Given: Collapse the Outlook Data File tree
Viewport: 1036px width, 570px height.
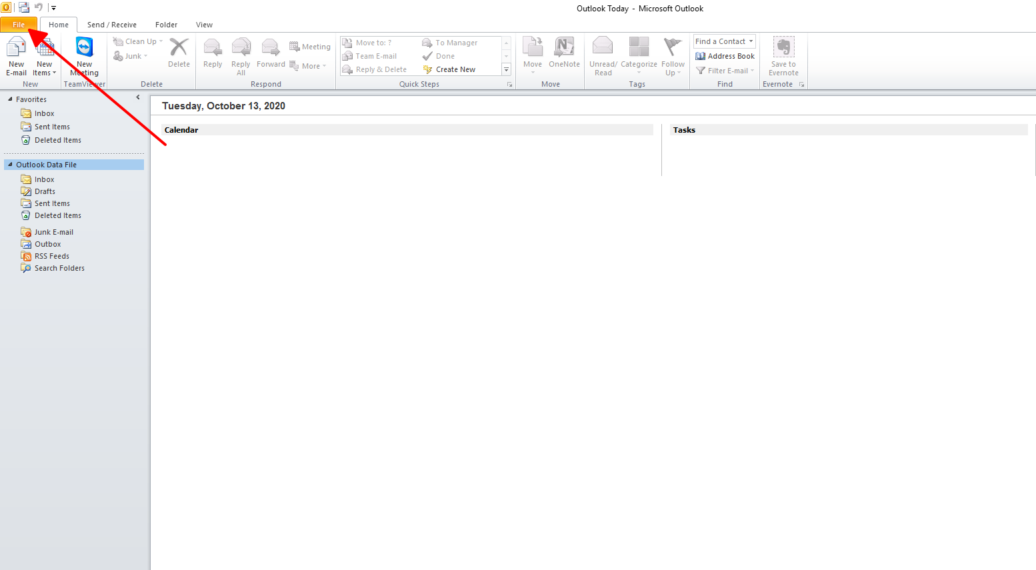Looking at the screenshot, I should (x=10, y=165).
